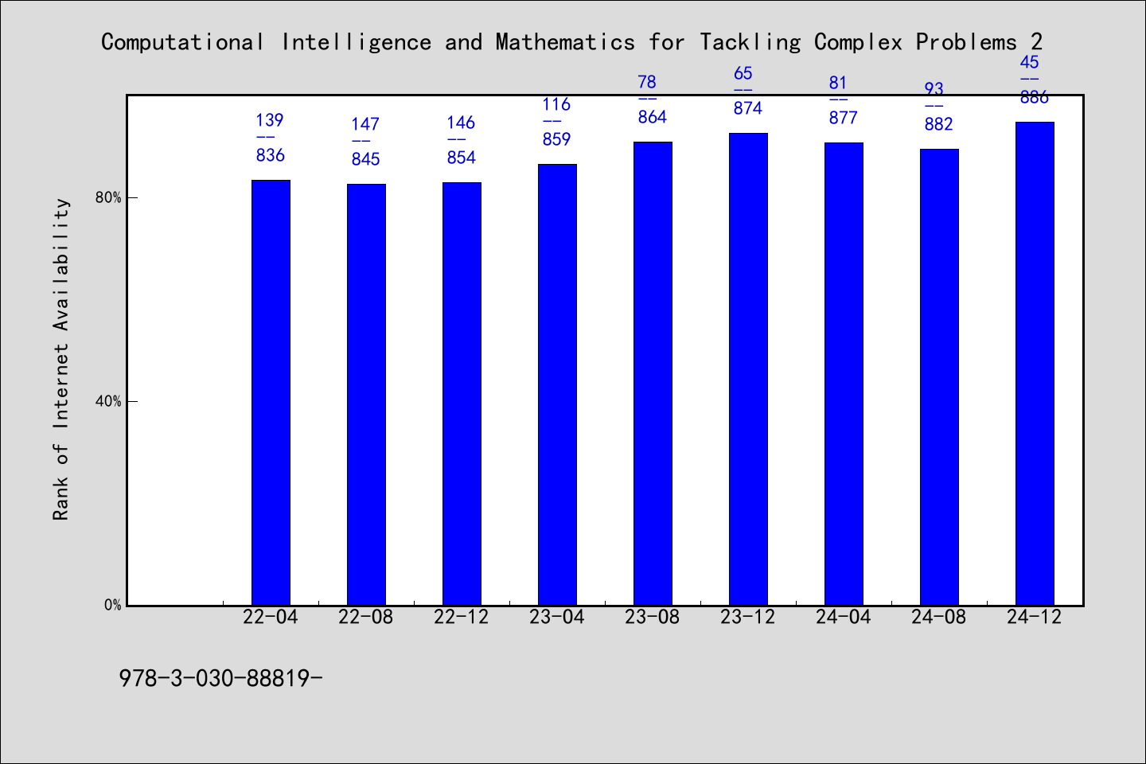Image resolution: width=1146 pixels, height=764 pixels.
Task: Click the data label value 836
Action: tap(271, 155)
